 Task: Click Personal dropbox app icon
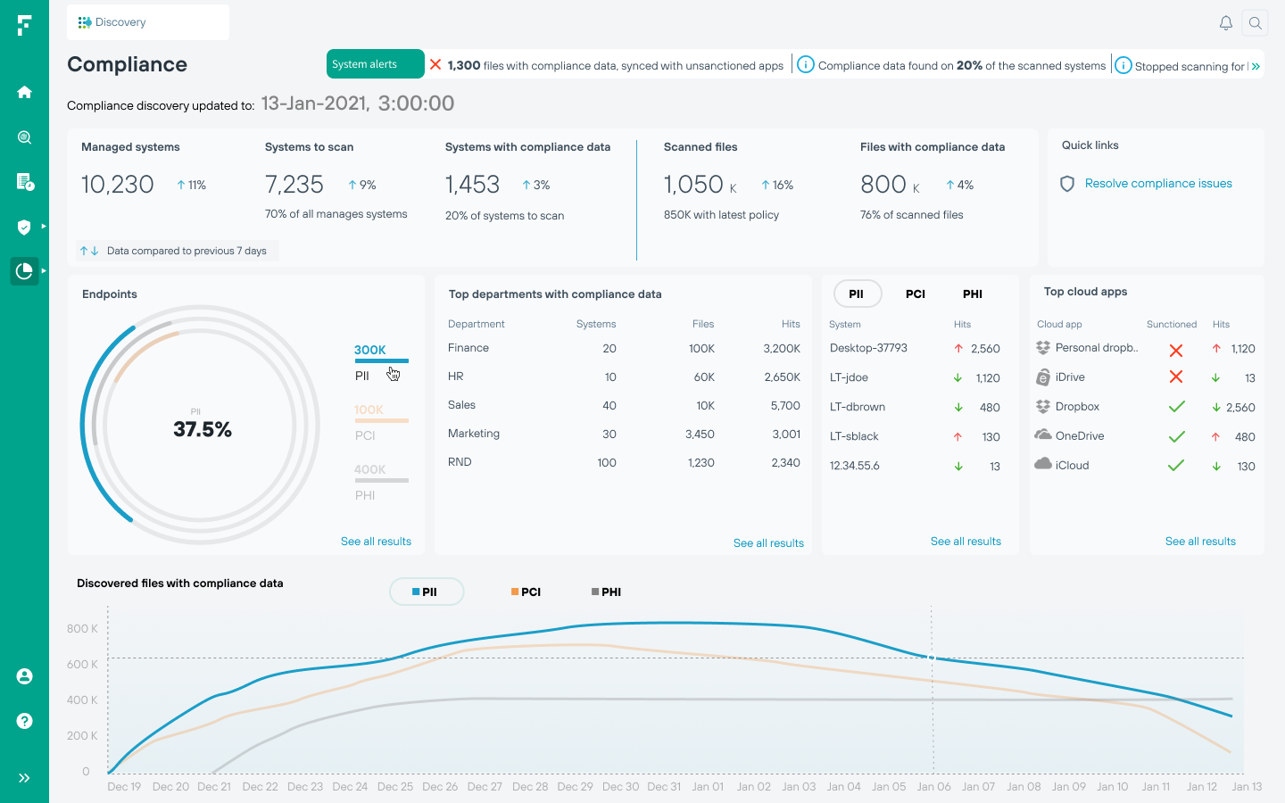tap(1042, 348)
